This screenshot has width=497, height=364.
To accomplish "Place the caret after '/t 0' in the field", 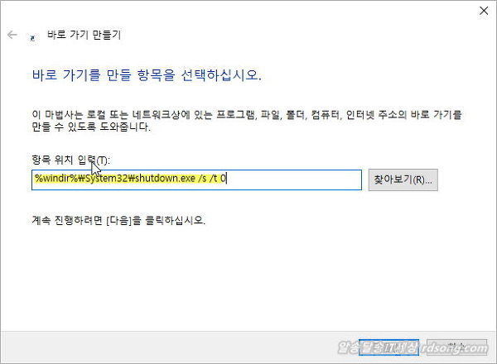I will [227, 179].
